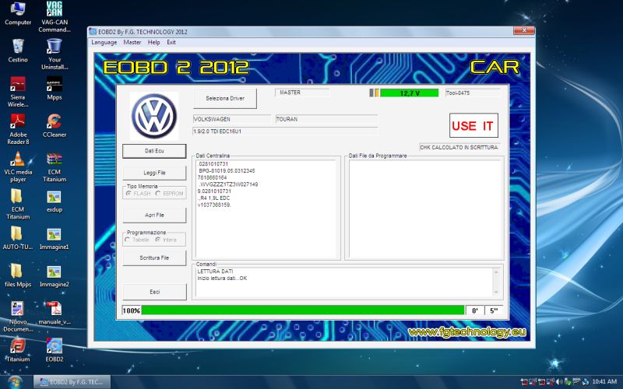623x389 pixels.
Task: Launch Titanium desktop shortcut
Action: click(x=18, y=350)
